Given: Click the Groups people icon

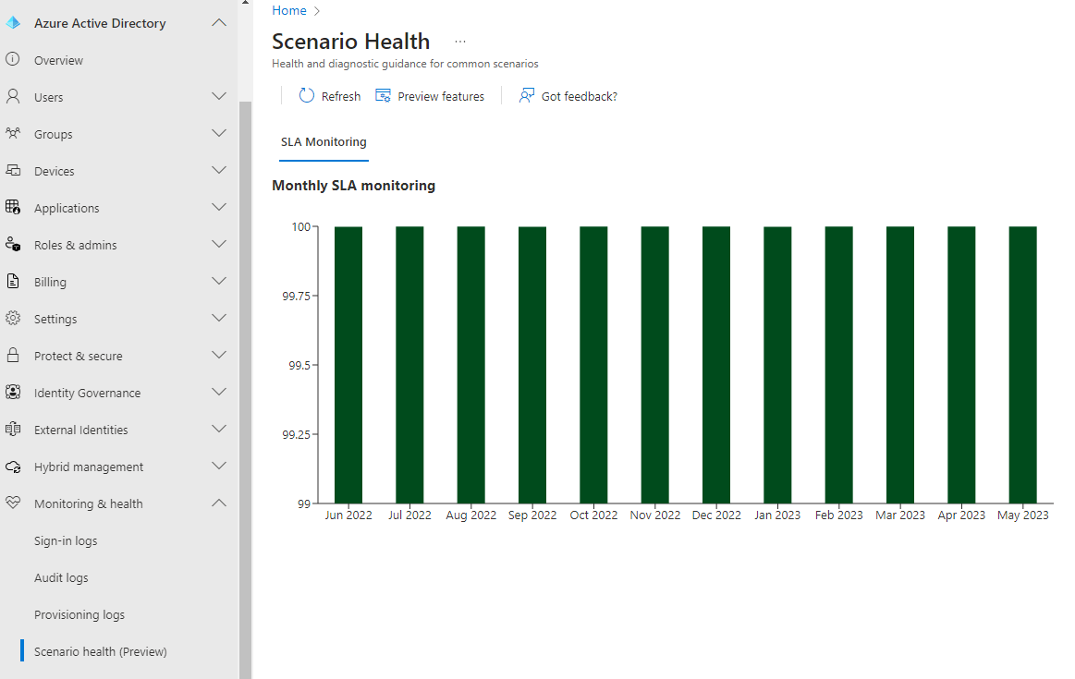Looking at the screenshot, I should 12,133.
